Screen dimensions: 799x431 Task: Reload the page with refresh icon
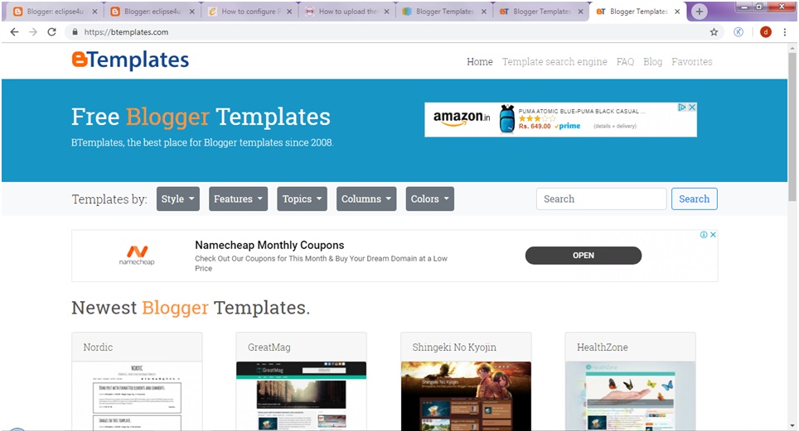(51, 32)
